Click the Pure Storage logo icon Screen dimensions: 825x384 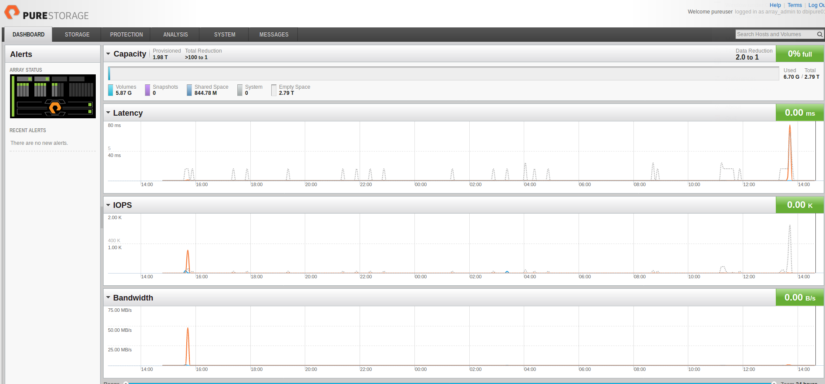click(12, 12)
